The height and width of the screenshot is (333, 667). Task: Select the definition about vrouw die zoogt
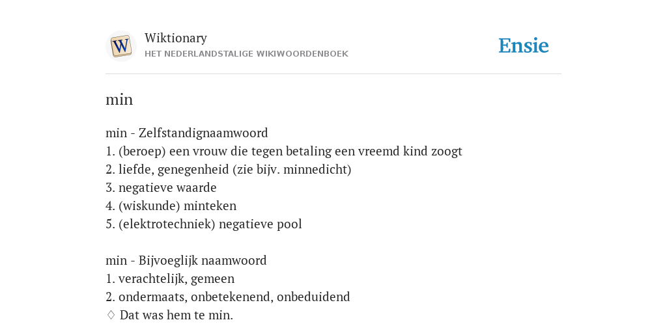(x=284, y=151)
